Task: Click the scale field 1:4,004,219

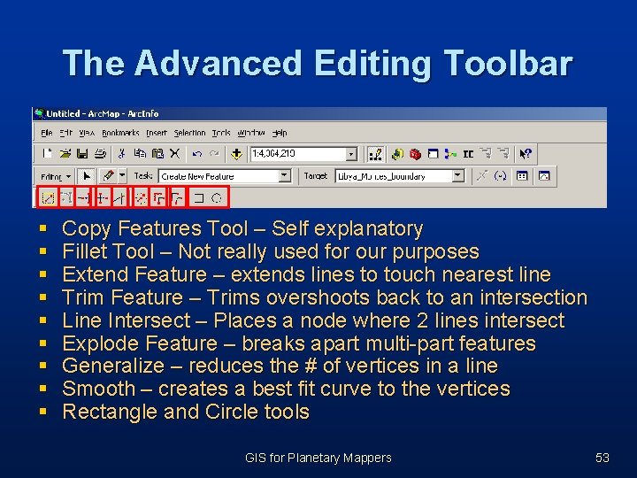Action: [298, 154]
